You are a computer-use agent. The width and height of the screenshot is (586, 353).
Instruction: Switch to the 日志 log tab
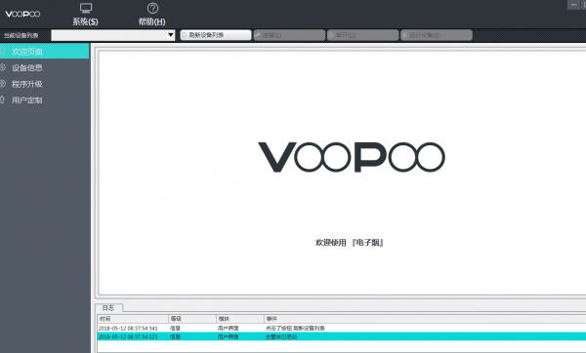click(x=108, y=308)
